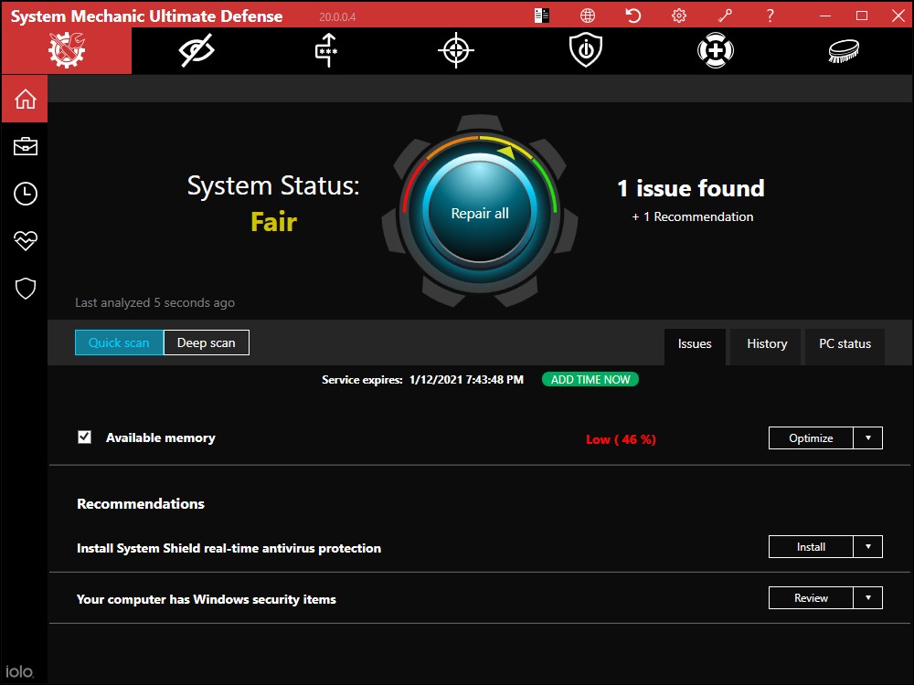
Task: Open the Toolbox briefcase sidebar icon
Action: tap(25, 146)
